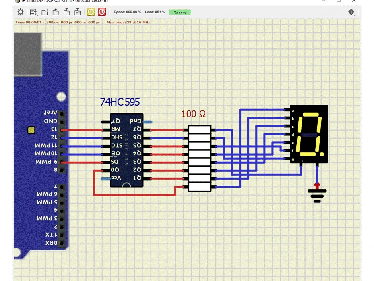
Task: Click the open circuit folder icon
Action: tap(56, 12)
